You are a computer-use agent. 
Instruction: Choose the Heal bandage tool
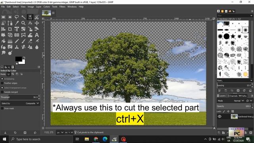(23, 47)
